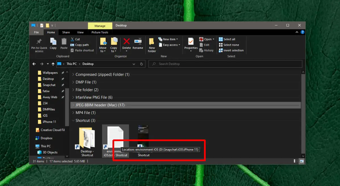This screenshot has width=340, height=186.
Task: Expand the IrfanView PNG File group
Action: tap(73, 97)
